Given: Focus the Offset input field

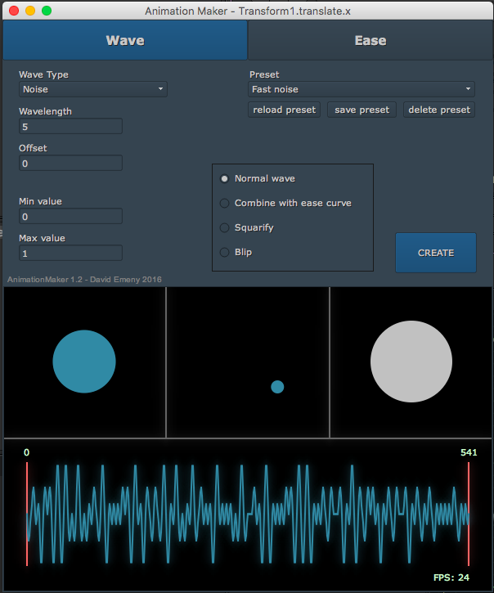Looking at the screenshot, I should (x=70, y=163).
